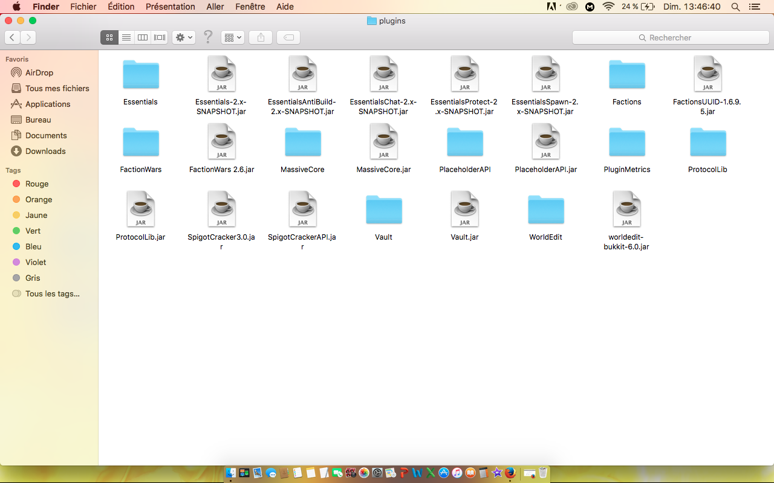Image resolution: width=774 pixels, height=483 pixels.
Task: Select ProtocolLib.jar file
Action: [140, 210]
